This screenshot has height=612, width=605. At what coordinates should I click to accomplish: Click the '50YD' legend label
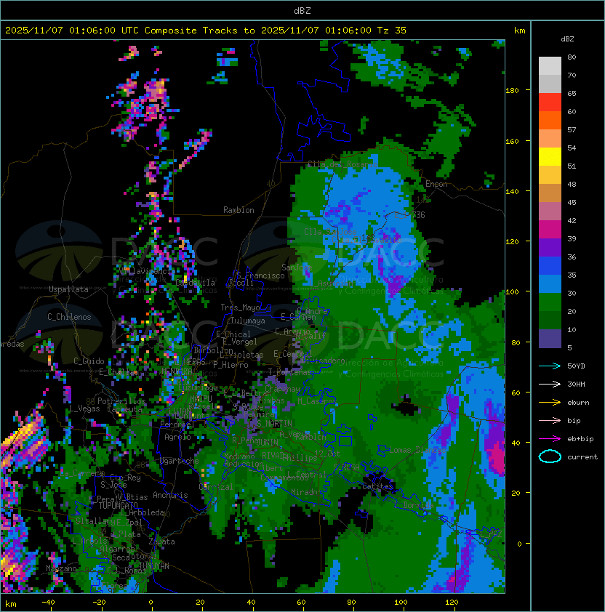tap(576, 366)
